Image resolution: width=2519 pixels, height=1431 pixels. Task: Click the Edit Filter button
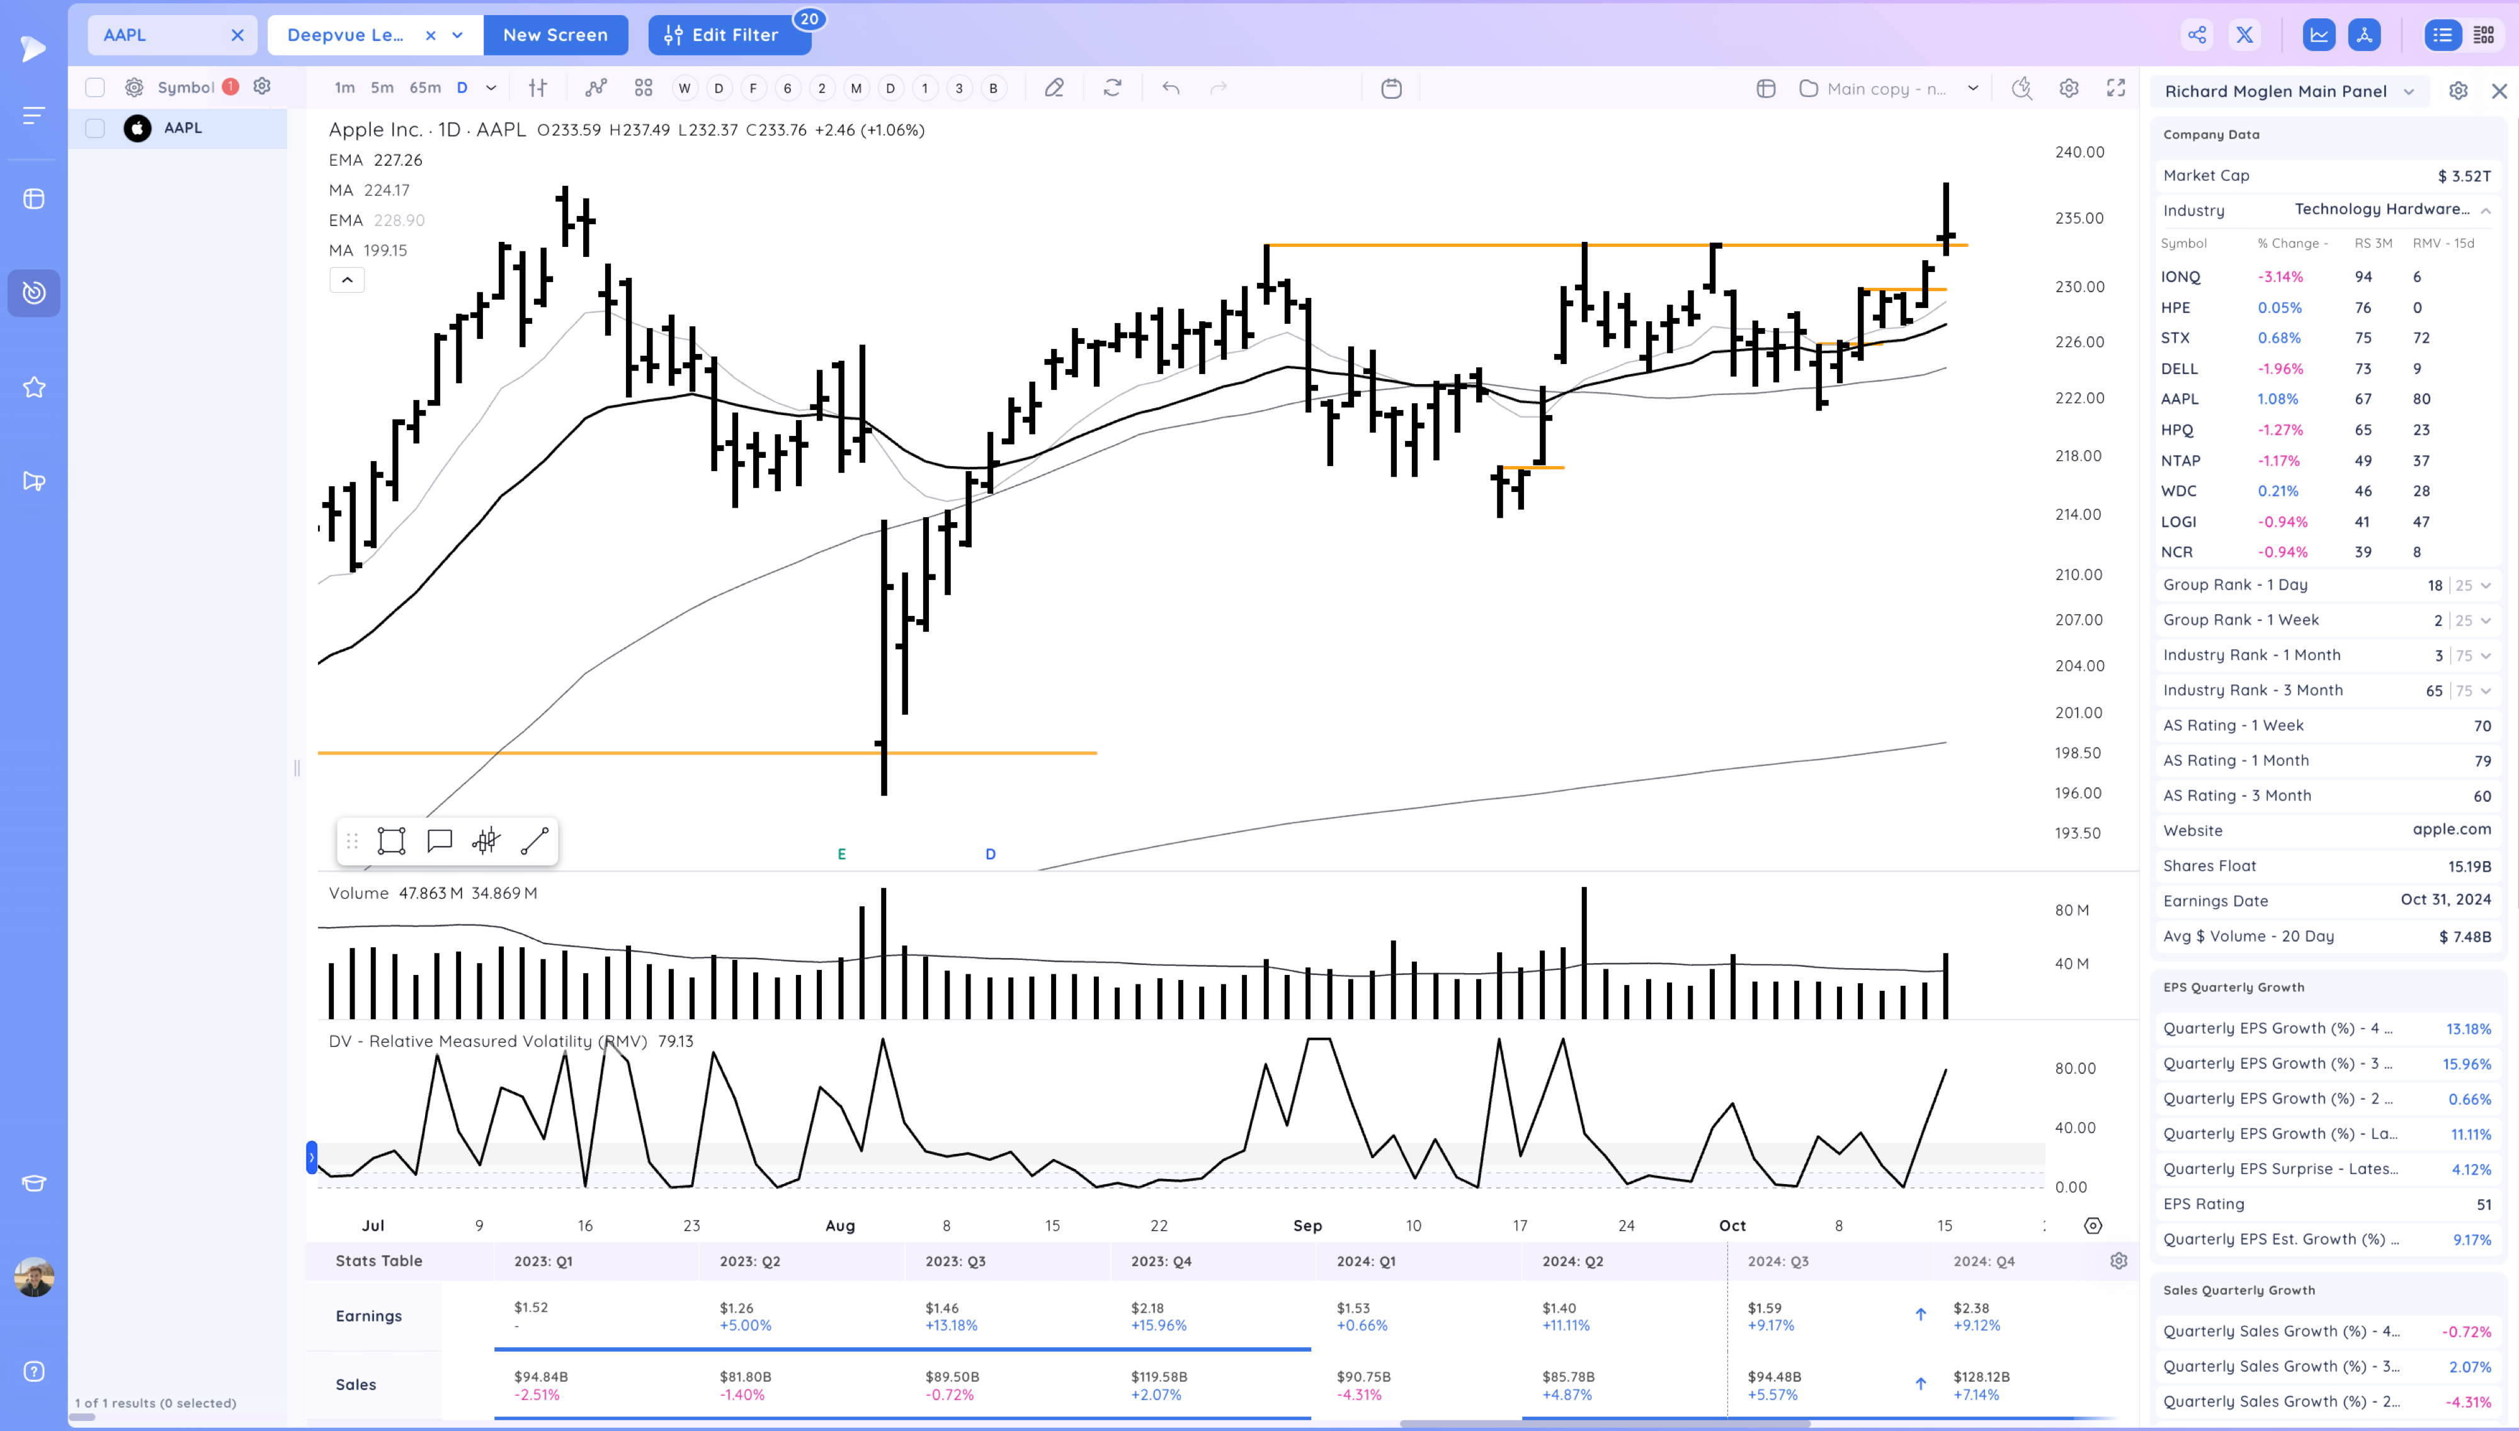727,35
